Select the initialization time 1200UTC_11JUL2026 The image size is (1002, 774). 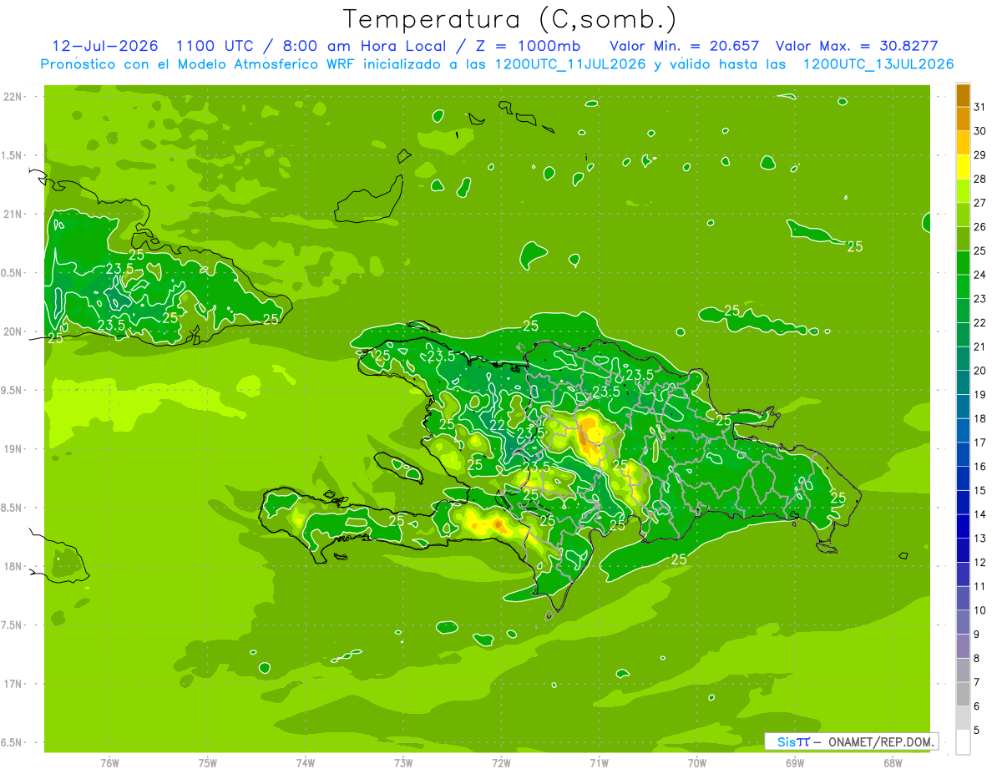tap(570, 63)
